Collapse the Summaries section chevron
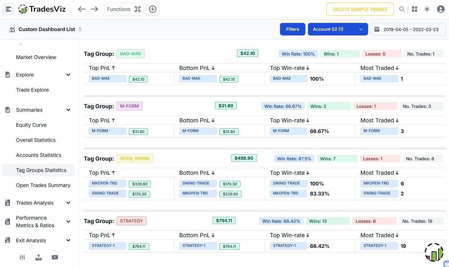 tap(68, 110)
